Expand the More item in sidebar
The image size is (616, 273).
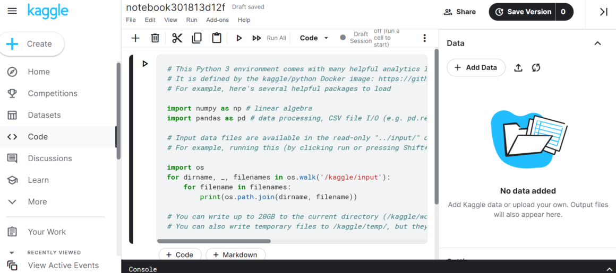[37, 201]
